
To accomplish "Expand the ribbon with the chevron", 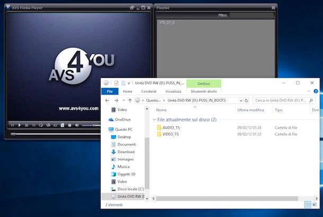I will (309, 91).
